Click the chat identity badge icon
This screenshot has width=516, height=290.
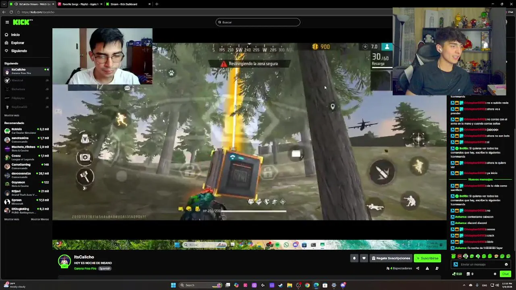(456, 265)
